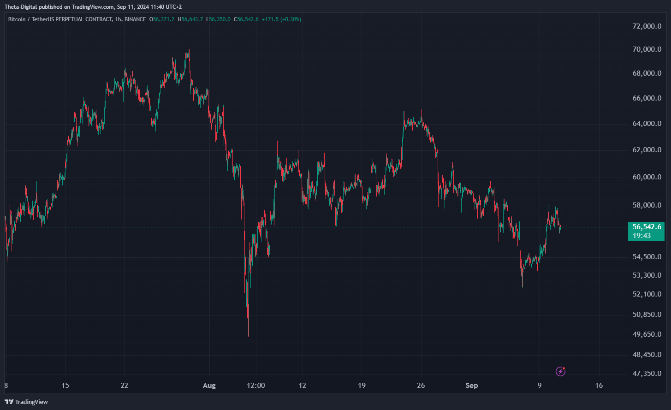The height and width of the screenshot is (410, 671).
Task: Click the 70,000.0 price axis label
Action: point(647,49)
